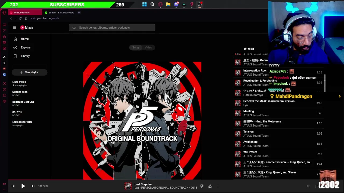
Task: Click the address bar URL
Action: pyautogui.click(x=44, y=18)
